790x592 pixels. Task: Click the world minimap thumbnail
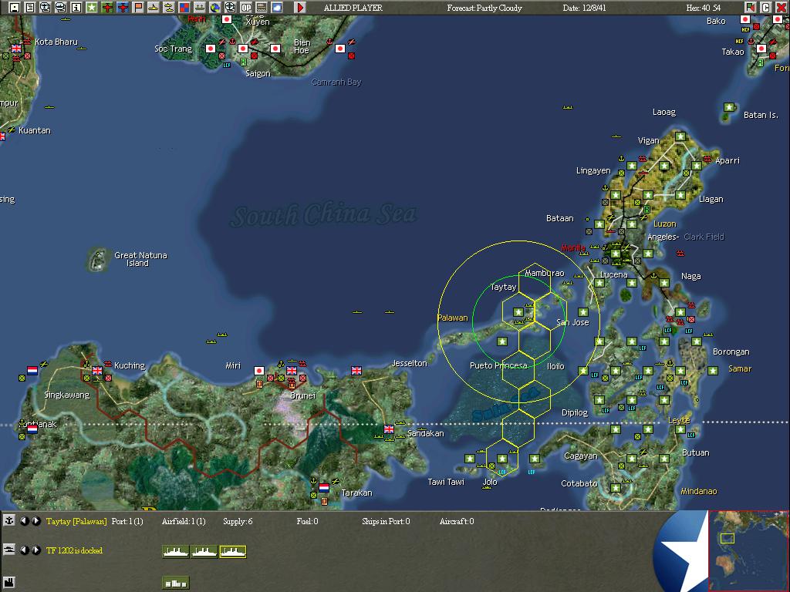pyautogui.click(x=748, y=550)
